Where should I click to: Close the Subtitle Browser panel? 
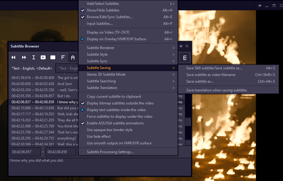[187, 46]
